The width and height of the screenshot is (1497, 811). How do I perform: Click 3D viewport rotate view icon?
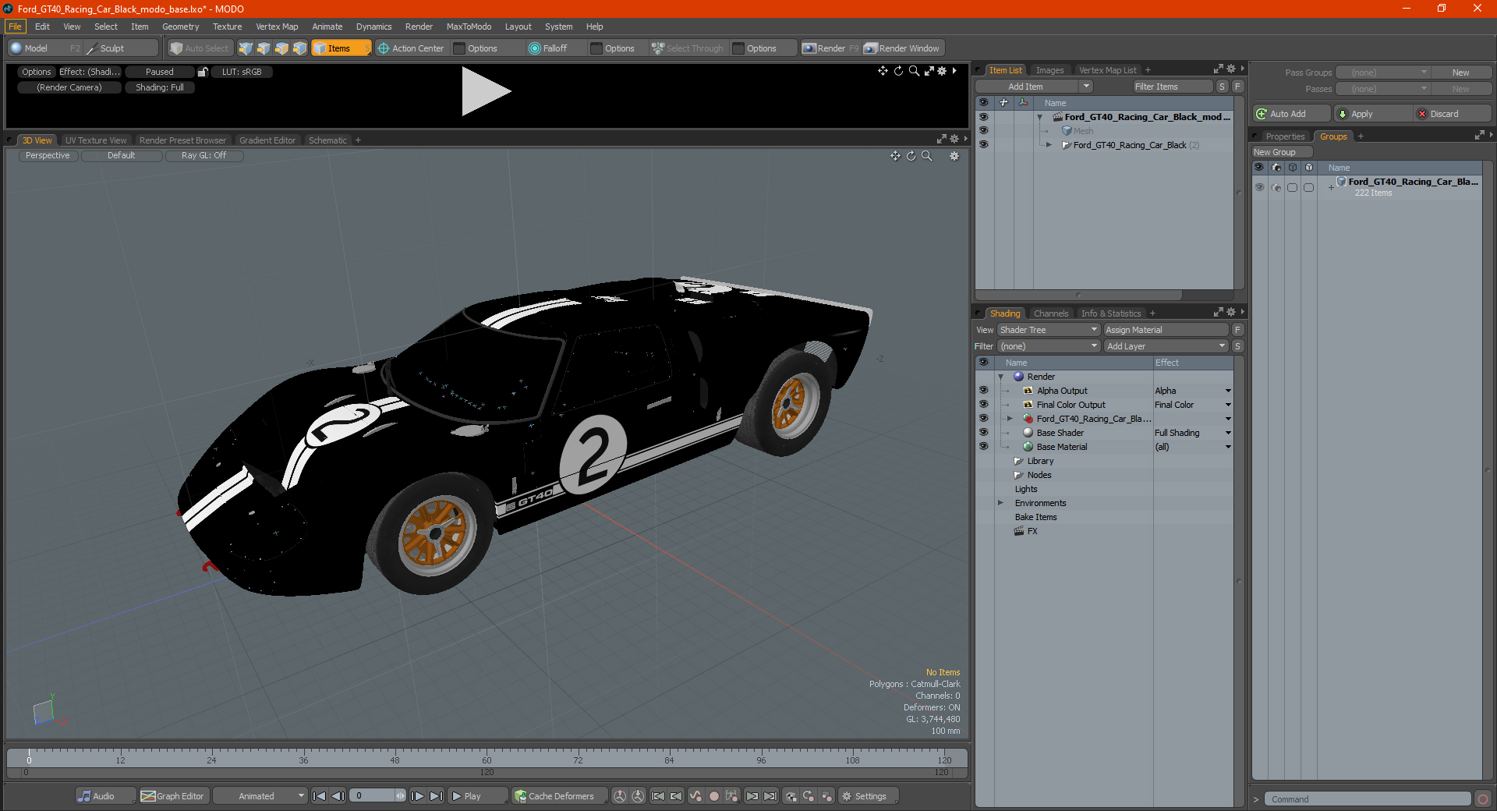tap(911, 156)
